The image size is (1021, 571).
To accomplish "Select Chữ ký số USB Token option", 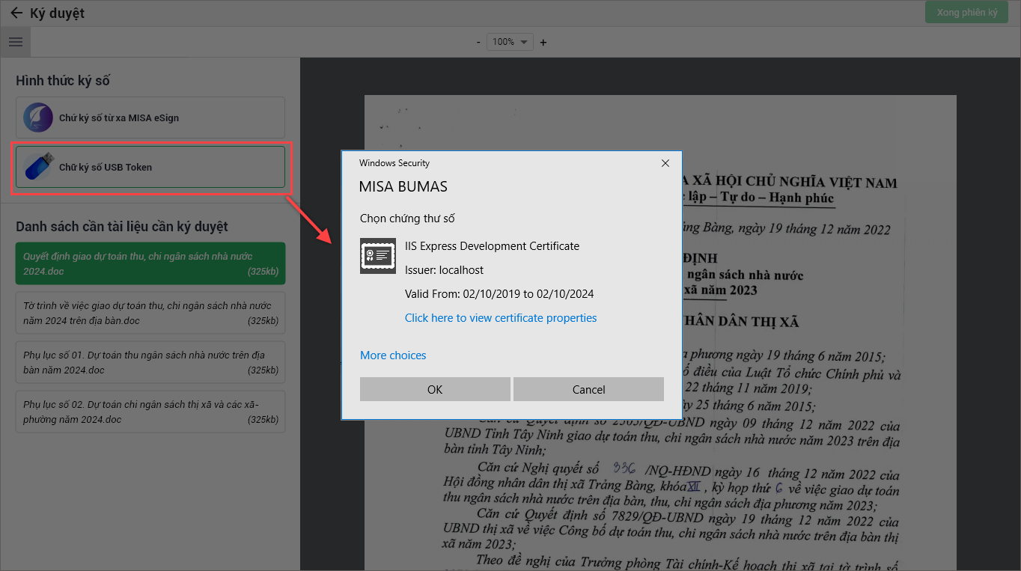I will point(150,167).
